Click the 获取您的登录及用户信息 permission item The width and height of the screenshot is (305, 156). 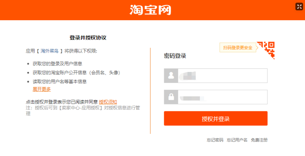(58, 63)
